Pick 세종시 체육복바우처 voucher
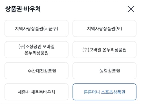This screenshot has width=141, height=104. [x=36, y=92]
